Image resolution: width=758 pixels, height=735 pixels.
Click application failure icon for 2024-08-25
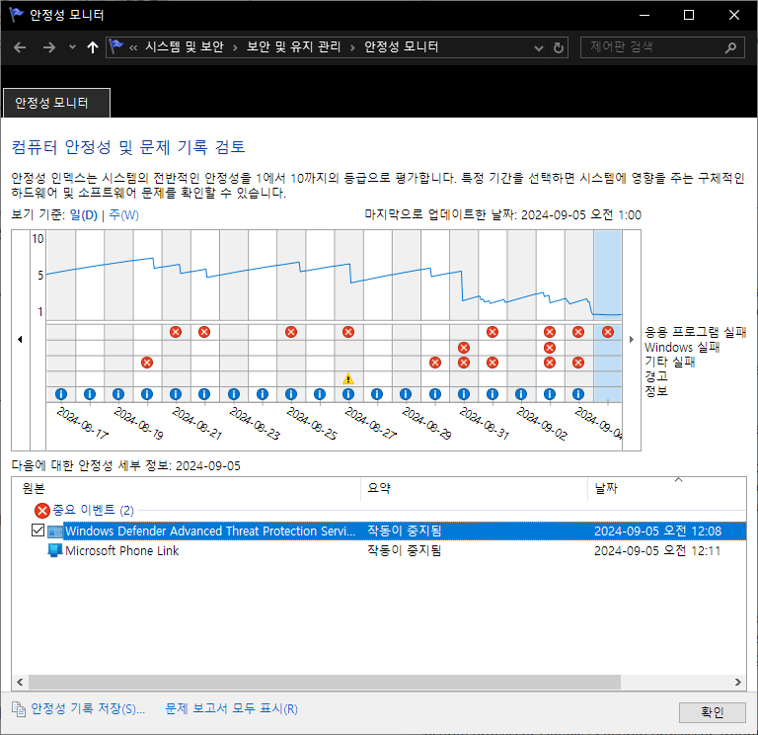click(290, 332)
